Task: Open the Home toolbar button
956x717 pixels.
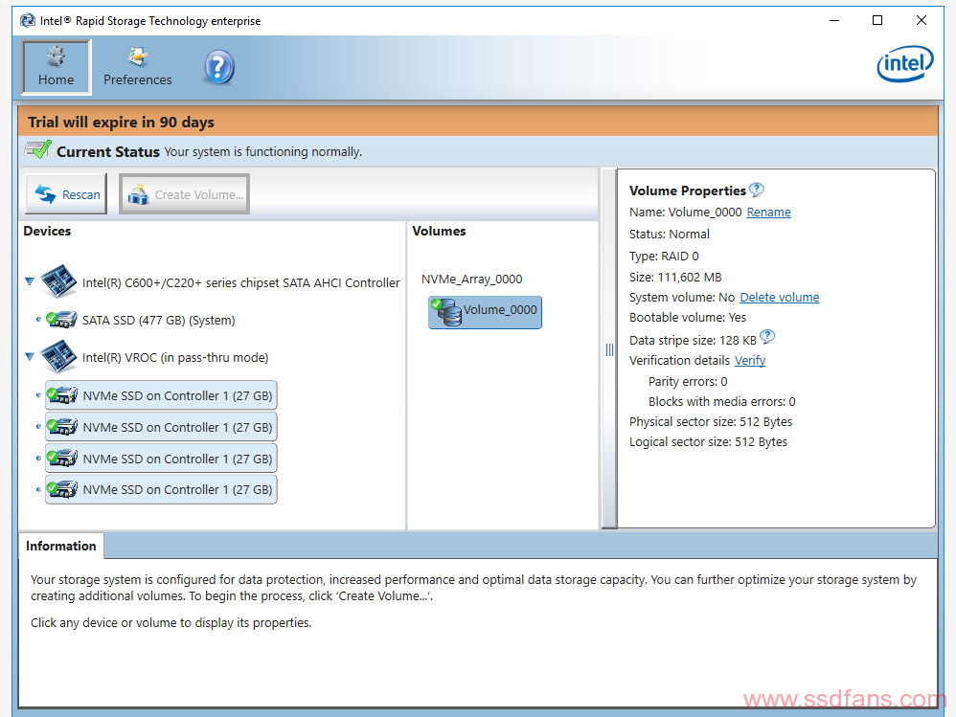Action: click(57, 67)
